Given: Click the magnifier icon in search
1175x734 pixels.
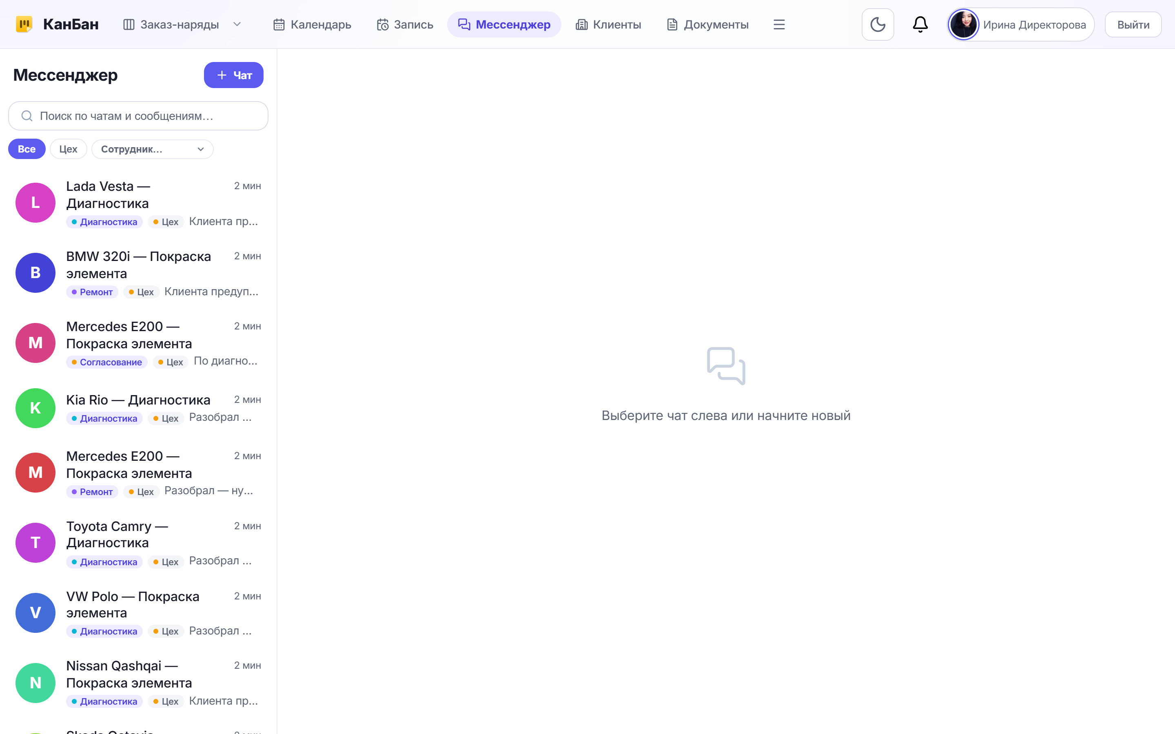Looking at the screenshot, I should click(x=27, y=116).
